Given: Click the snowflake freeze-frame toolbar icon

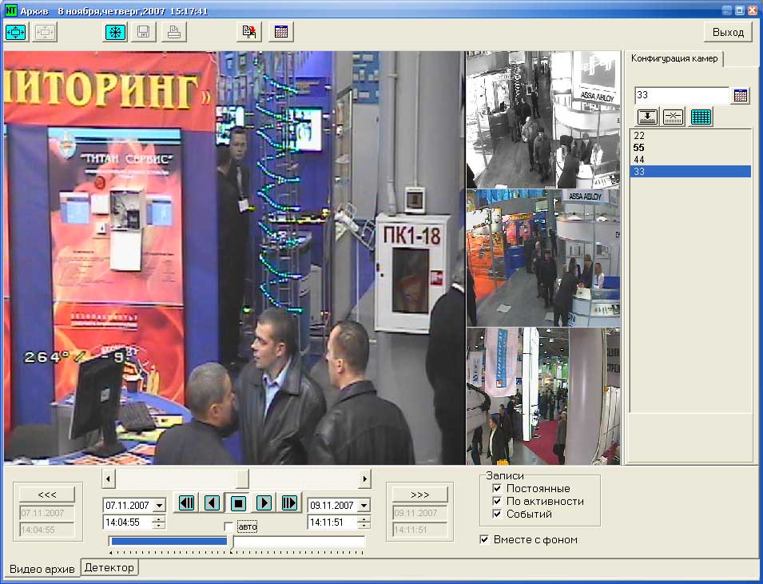Looking at the screenshot, I should click(116, 32).
